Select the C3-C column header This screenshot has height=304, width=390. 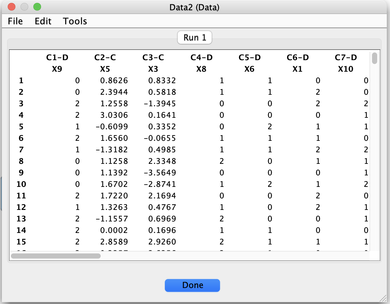[153, 58]
